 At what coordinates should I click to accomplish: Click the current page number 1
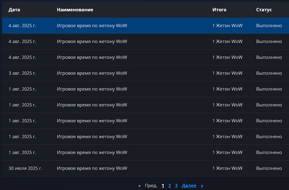163,185
